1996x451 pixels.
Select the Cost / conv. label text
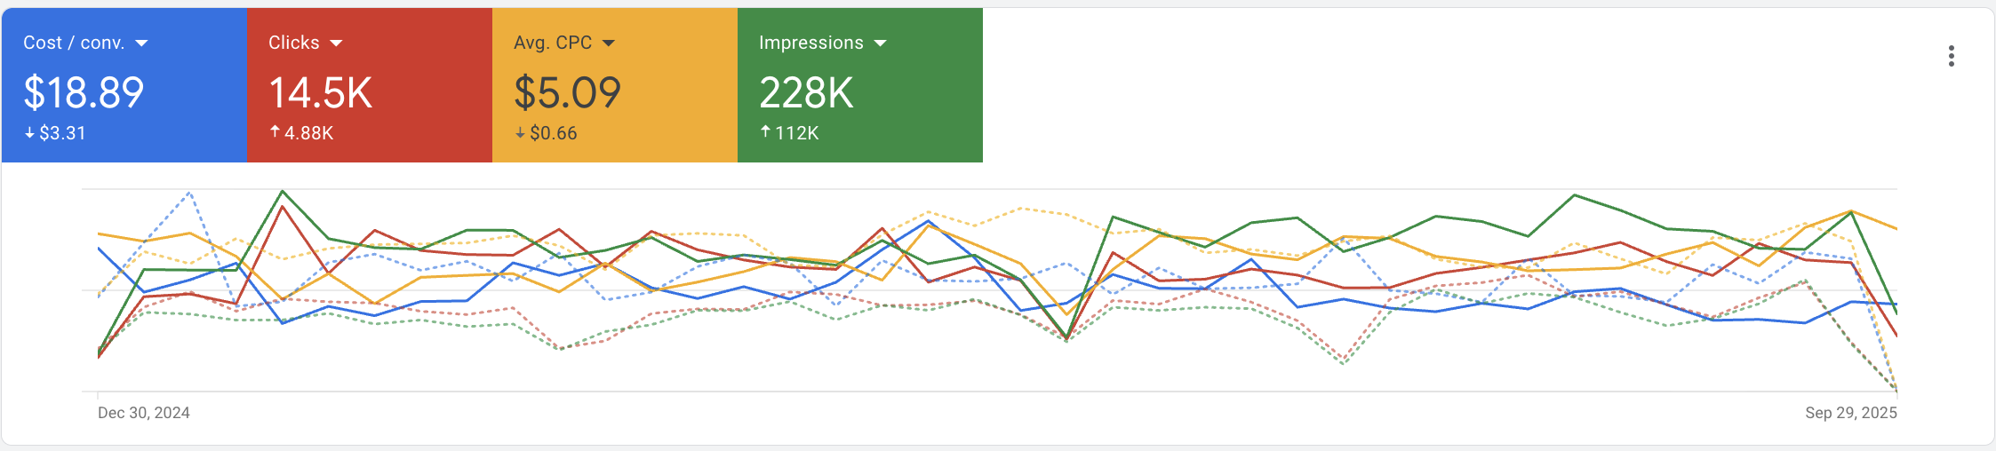[74, 43]
